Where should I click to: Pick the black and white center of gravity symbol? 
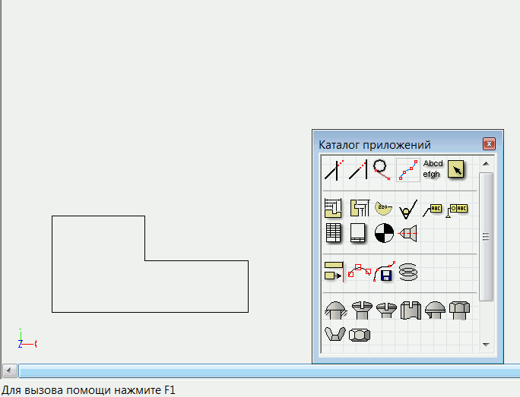pyautogui.click(x=384, y=233)
